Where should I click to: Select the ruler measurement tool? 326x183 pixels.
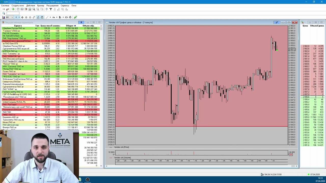tap(34, 17)
